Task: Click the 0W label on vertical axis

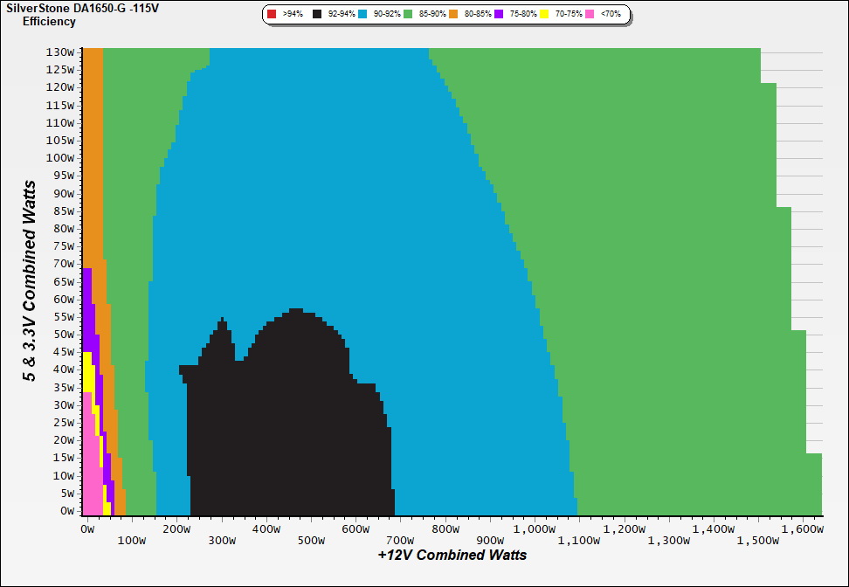Action: pos(66,511)
